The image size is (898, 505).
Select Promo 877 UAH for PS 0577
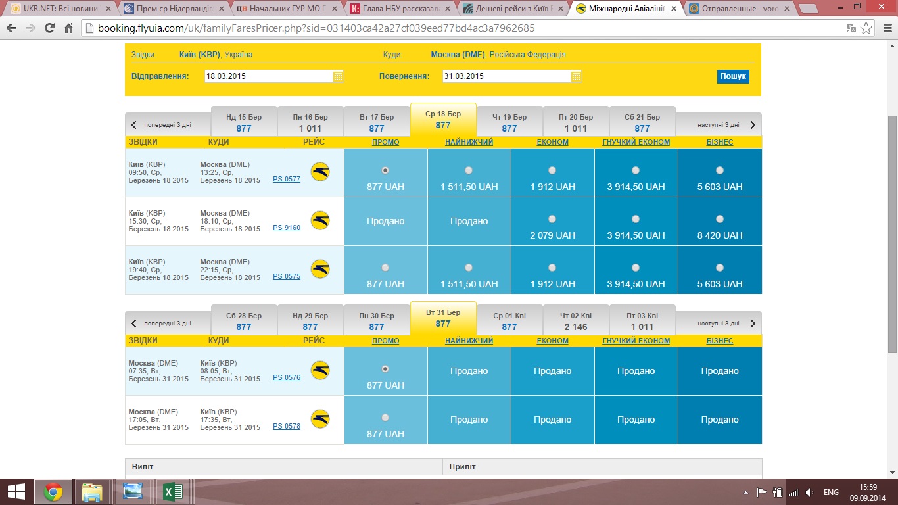[x=385, y=170]
